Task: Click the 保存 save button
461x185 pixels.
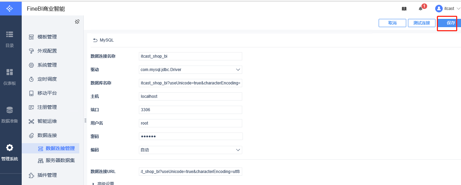Action: 450,23
